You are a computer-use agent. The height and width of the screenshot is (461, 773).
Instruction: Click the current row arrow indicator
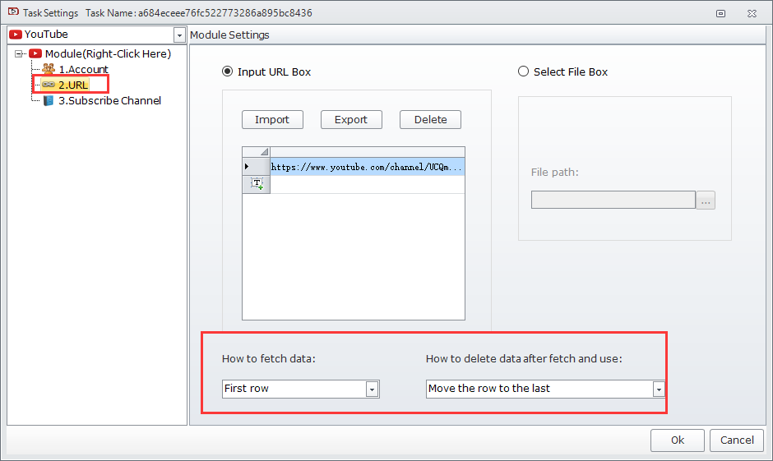click(x=248, y=167)
